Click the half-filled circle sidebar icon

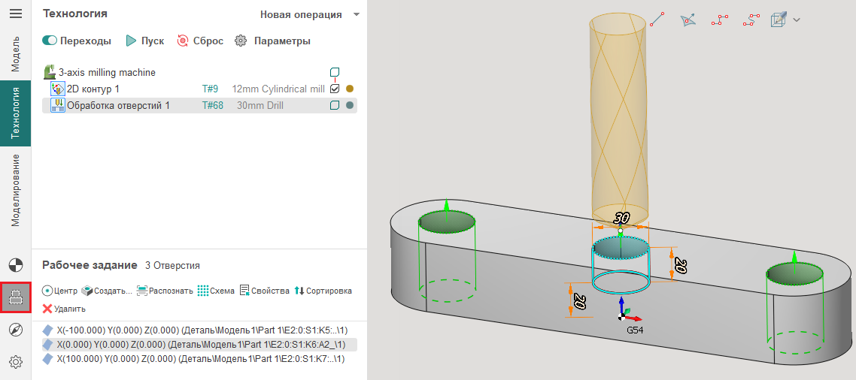(15, 264)
